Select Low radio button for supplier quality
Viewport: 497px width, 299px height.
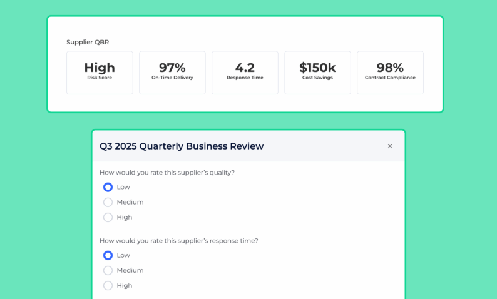pyautogui.click(x=108, y=187)
